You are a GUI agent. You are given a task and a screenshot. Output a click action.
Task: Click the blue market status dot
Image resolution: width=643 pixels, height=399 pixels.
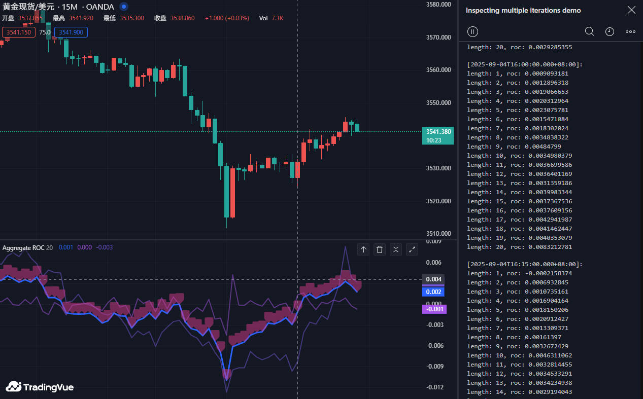click(123, 7)
